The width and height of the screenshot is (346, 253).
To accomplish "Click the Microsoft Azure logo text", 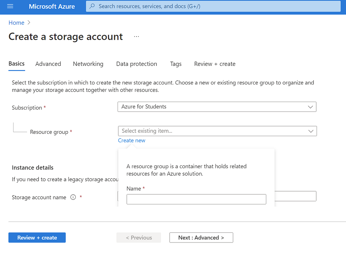I will [x=52, y=6].
